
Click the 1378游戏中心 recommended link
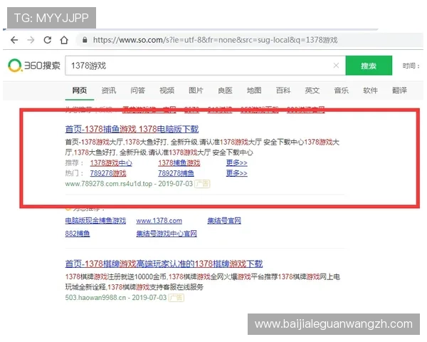111,163
